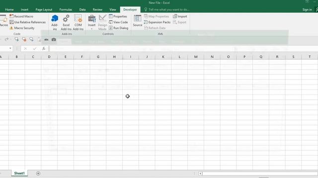
Task: Open XML Expansion Packs
Action: click(x=157, y=22)
